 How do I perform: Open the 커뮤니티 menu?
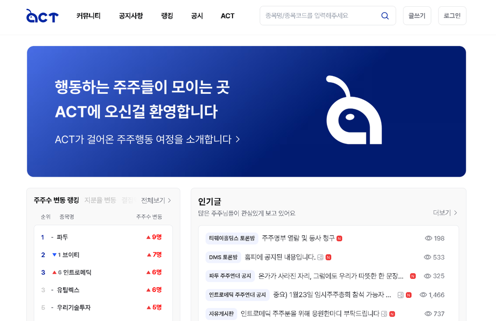[88, 16]
